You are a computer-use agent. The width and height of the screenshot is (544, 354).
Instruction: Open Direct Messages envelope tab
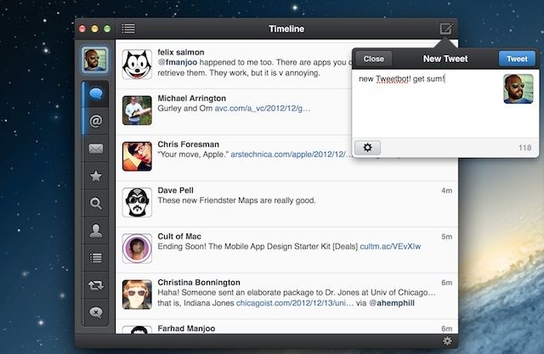[x=96, y=149]
